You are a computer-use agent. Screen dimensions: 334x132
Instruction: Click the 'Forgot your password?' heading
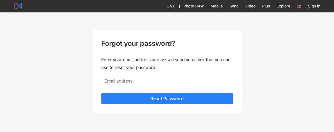tap(138, 44)
